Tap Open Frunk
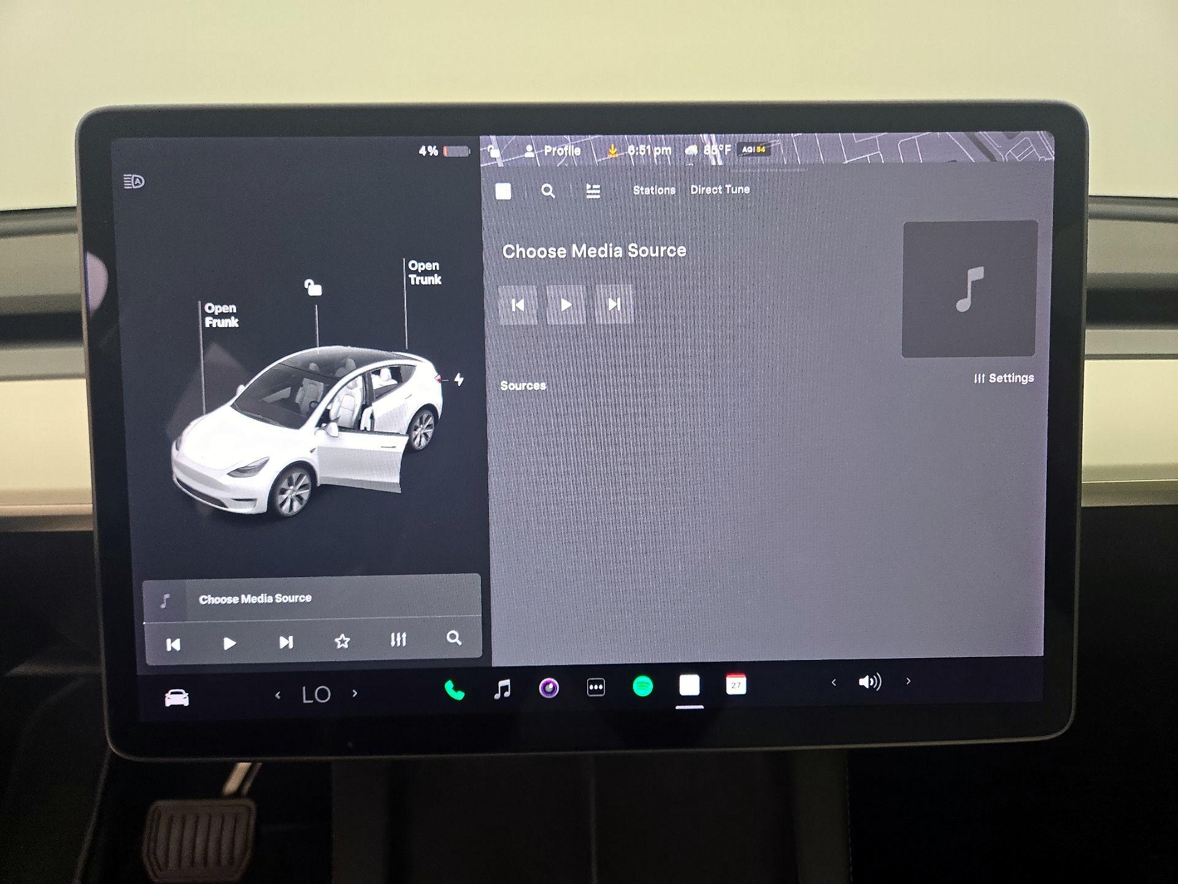The height and width of the screenshot is (884, 1178). (x=221, y=315)
